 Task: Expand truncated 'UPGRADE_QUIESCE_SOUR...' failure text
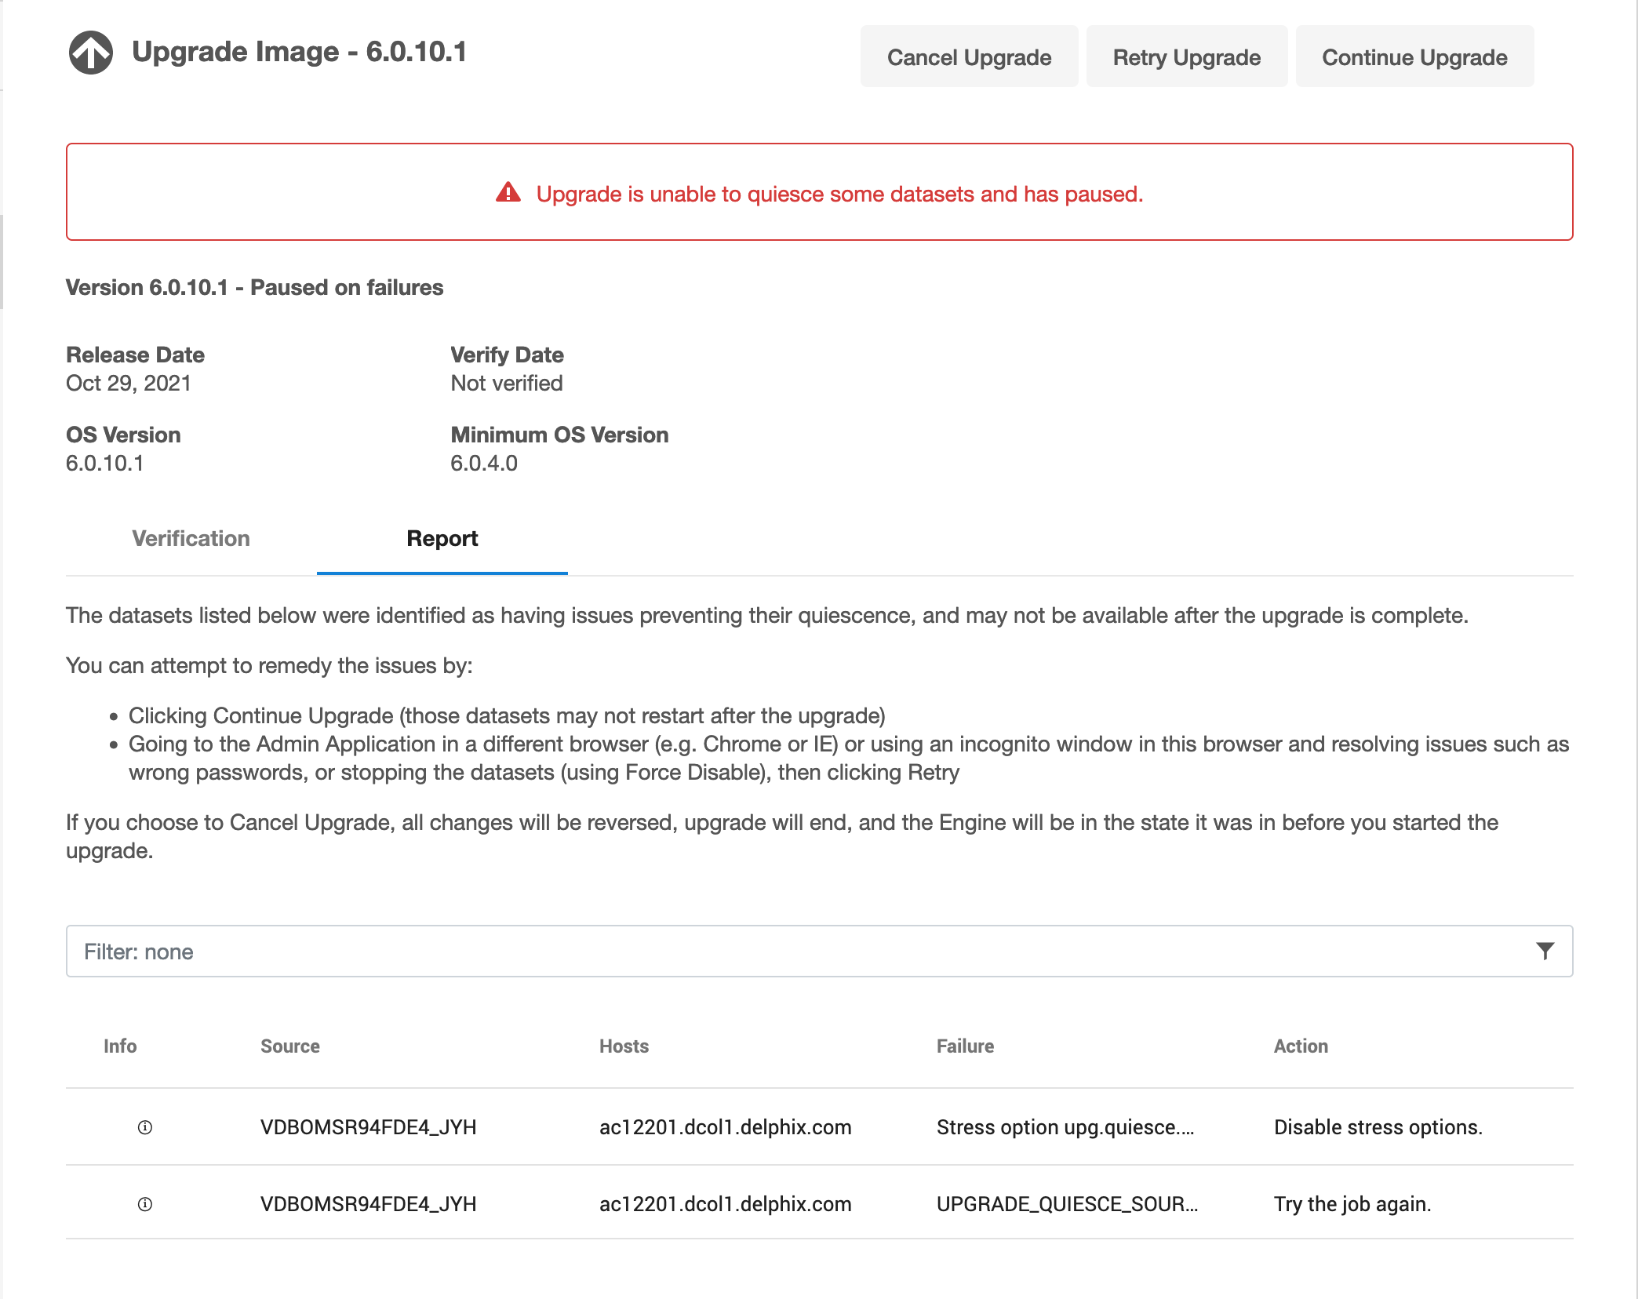click(x=1067, y=1204)
